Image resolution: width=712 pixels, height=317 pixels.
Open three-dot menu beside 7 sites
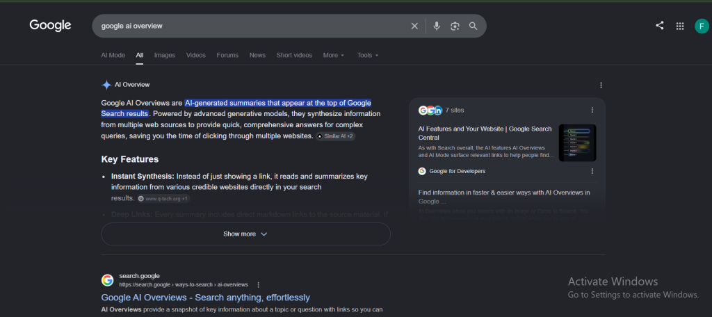(x=592, y=110)
